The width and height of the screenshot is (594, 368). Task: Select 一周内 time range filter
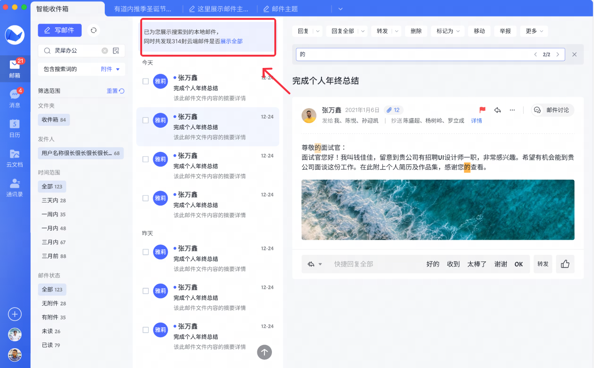(54, 214)
